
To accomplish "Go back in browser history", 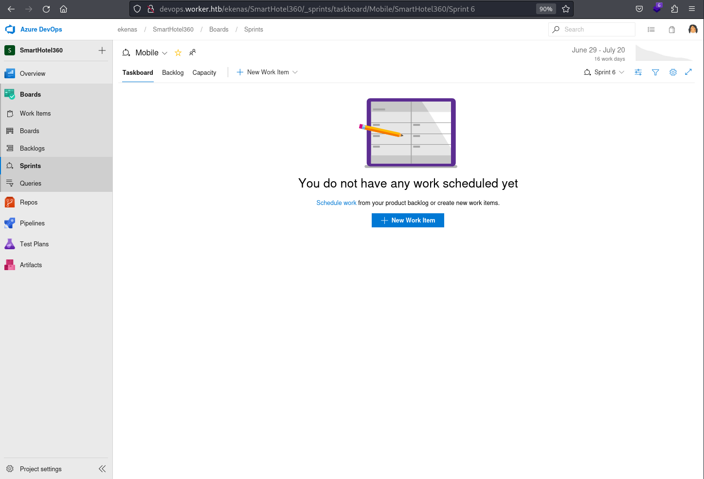I will click(11, 9).
